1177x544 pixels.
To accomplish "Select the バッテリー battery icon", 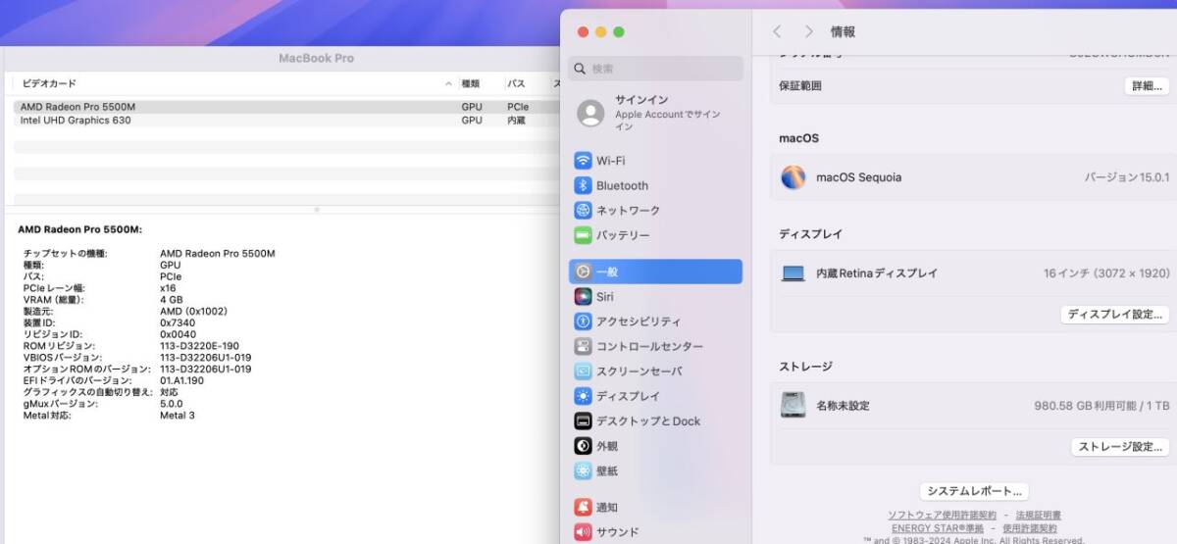I will (583, 235).
